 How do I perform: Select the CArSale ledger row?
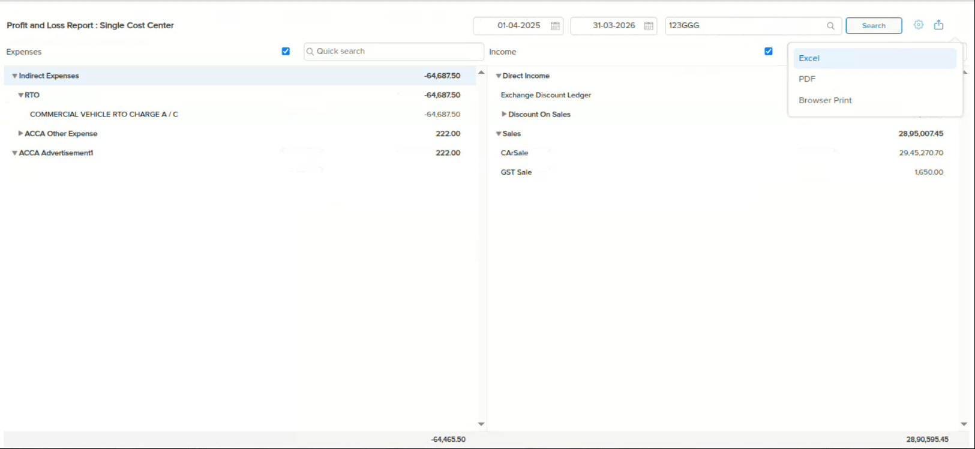click(514, 153)
